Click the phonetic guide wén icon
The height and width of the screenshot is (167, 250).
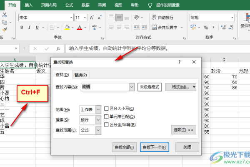point(95,28)
